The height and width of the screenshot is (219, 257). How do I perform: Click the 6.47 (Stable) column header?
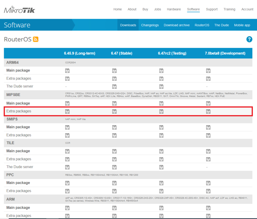click(121, 53)
